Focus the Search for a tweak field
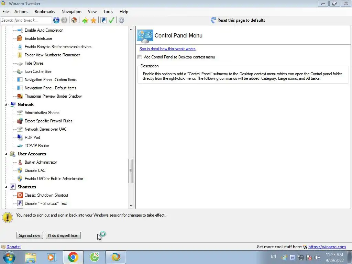Viewport: 352px width, 264px height. (26, 20)
